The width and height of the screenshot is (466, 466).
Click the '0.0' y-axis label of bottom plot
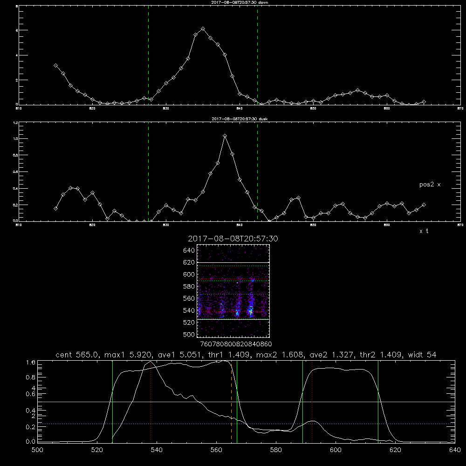31,442
